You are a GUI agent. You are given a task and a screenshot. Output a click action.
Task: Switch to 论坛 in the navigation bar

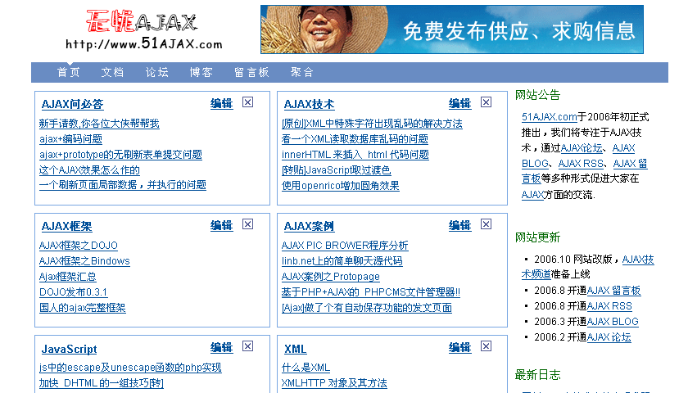click(x=157, y=73)
